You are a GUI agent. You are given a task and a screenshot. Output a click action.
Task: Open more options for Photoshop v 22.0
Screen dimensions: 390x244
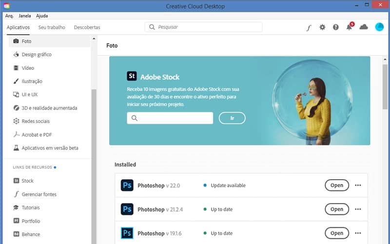358,185
